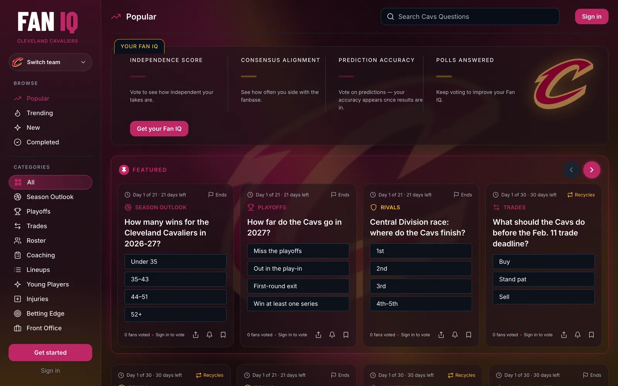Choose Stand pat for trade deadline

click(543, 279)
